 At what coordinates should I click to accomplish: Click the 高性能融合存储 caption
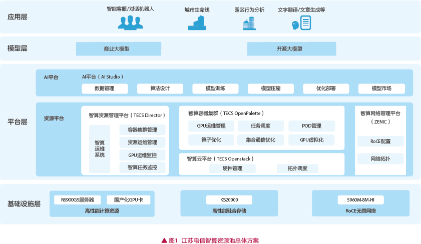click(229, 211)
